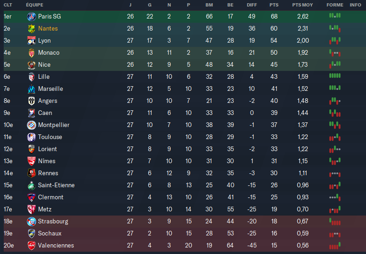Click the Strasbourg club crest
This screenshot has height=254, width=366.
pos(31,222)
